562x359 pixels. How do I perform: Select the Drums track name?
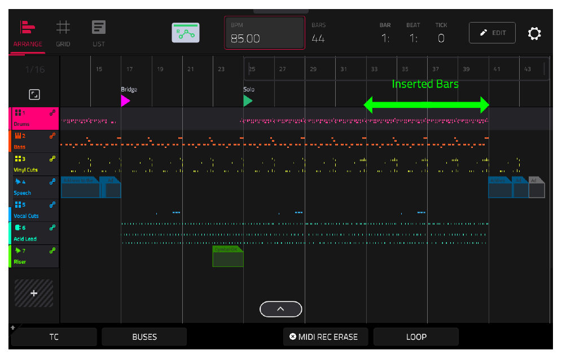(x=21, y=124)
